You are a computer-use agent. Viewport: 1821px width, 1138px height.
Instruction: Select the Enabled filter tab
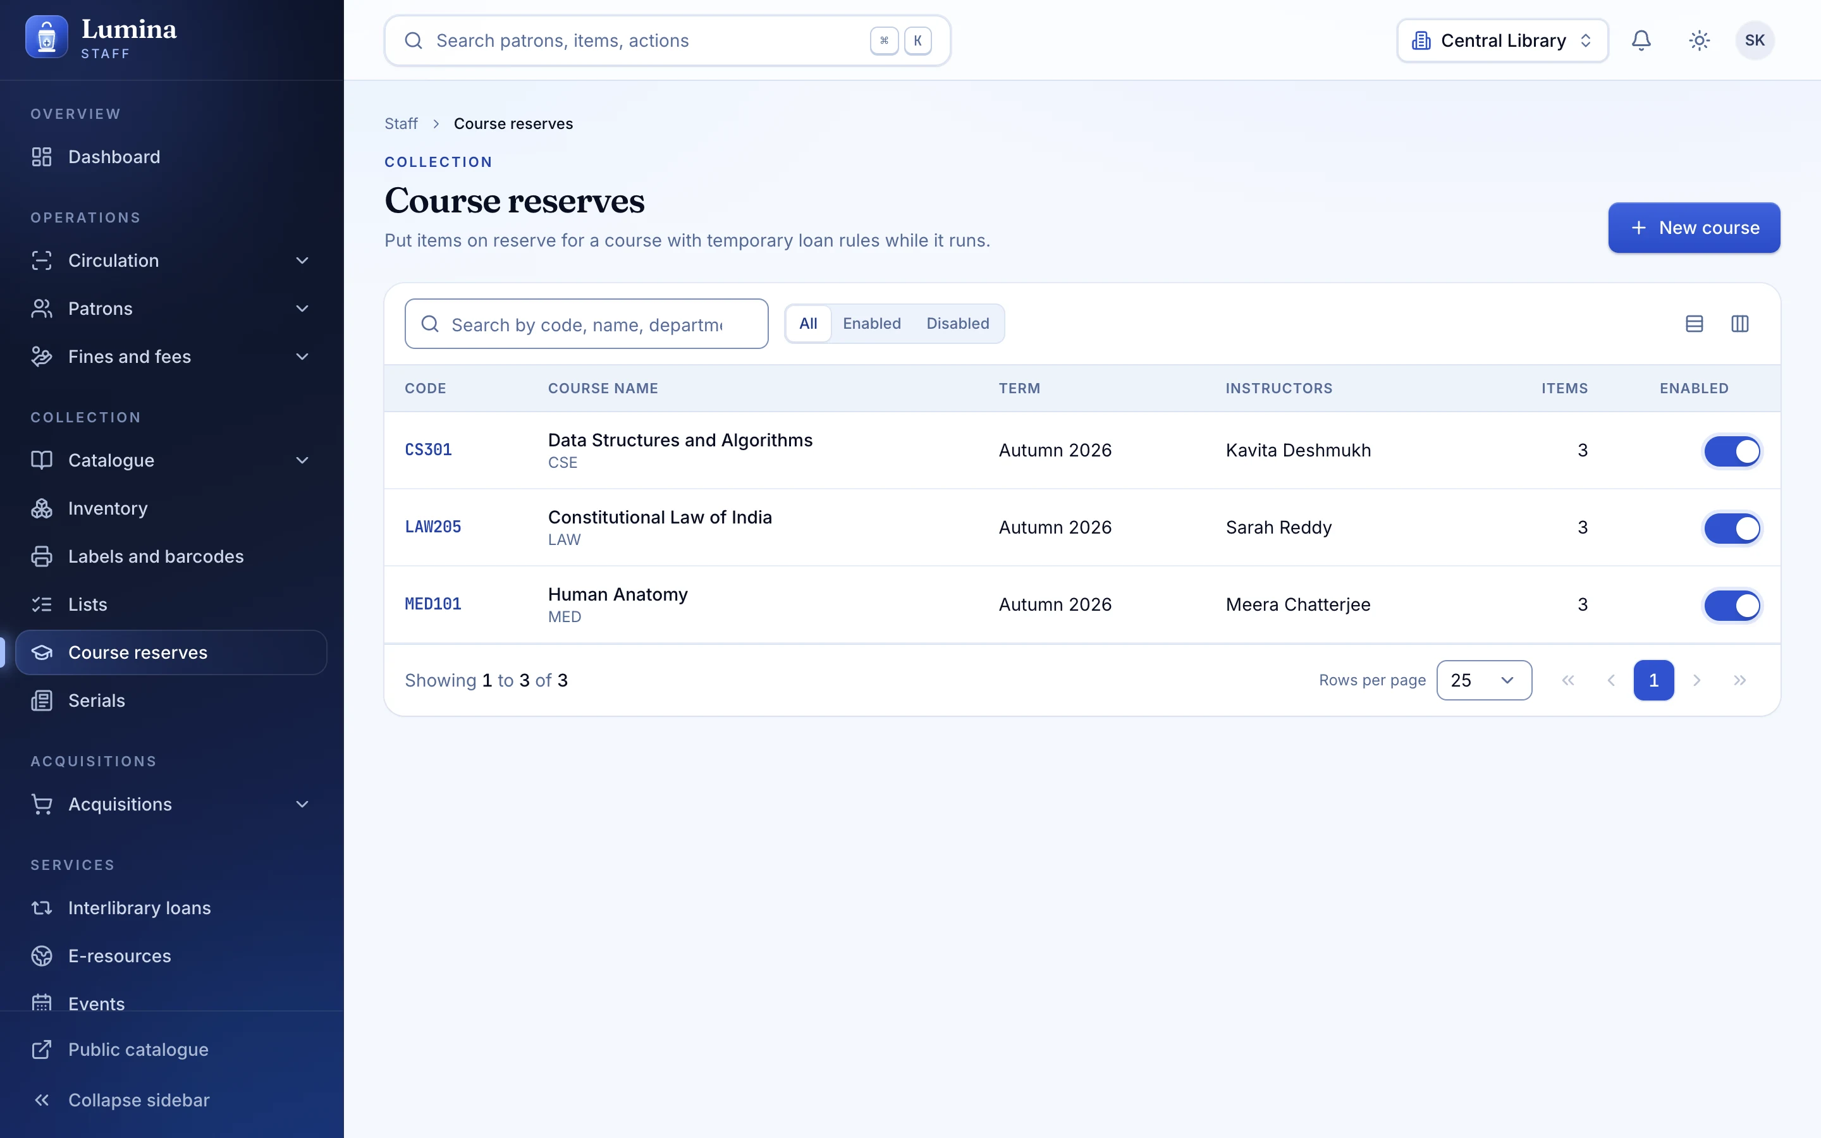(871, 324)
